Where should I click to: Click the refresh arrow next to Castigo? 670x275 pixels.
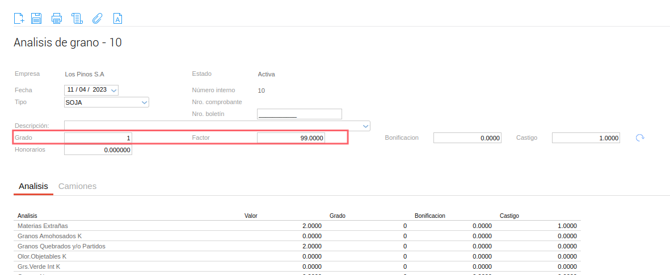[640, 137]
